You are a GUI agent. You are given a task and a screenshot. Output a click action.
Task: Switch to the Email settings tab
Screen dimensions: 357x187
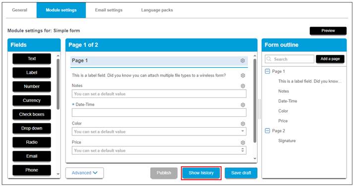click(x=109, y=10)
